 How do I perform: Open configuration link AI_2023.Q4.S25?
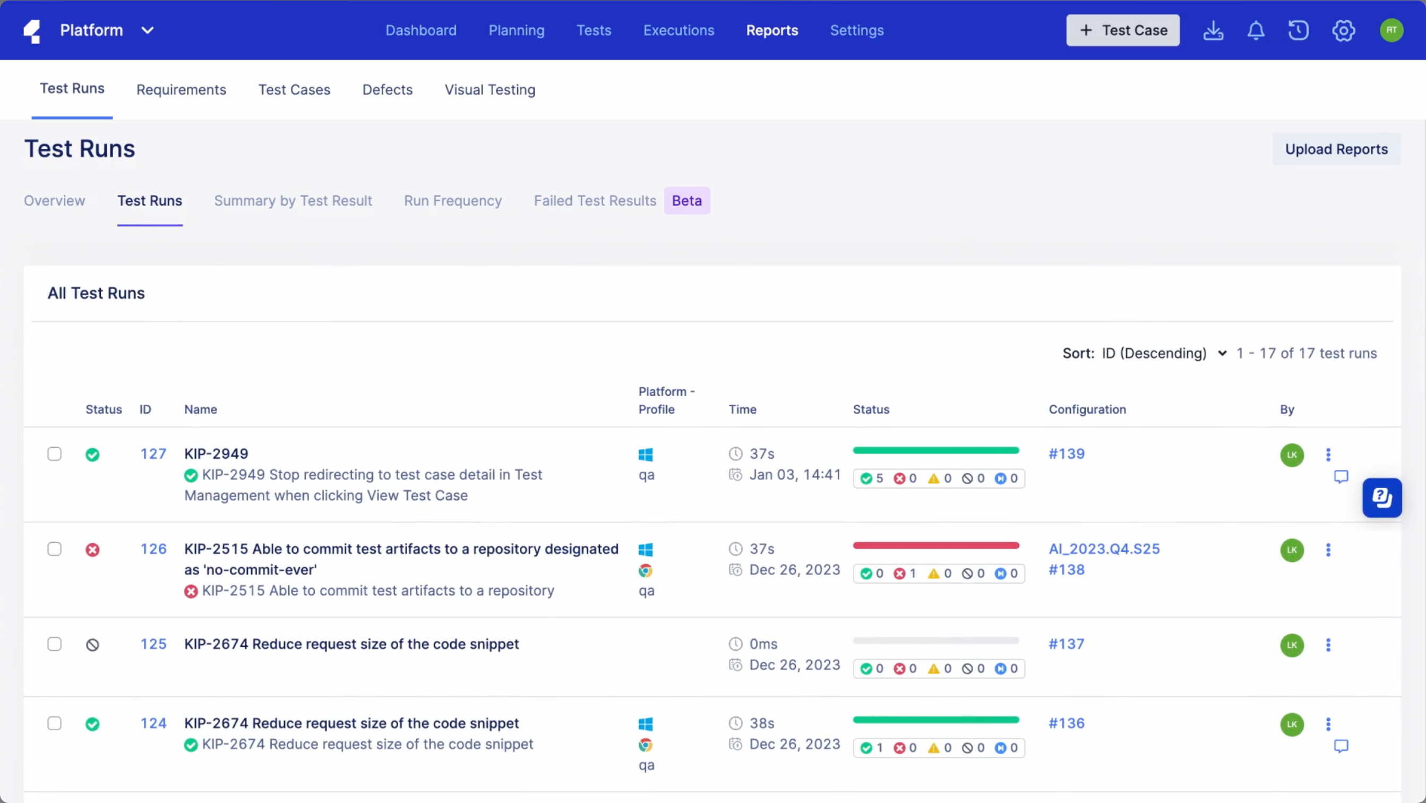coord(1104,549)
